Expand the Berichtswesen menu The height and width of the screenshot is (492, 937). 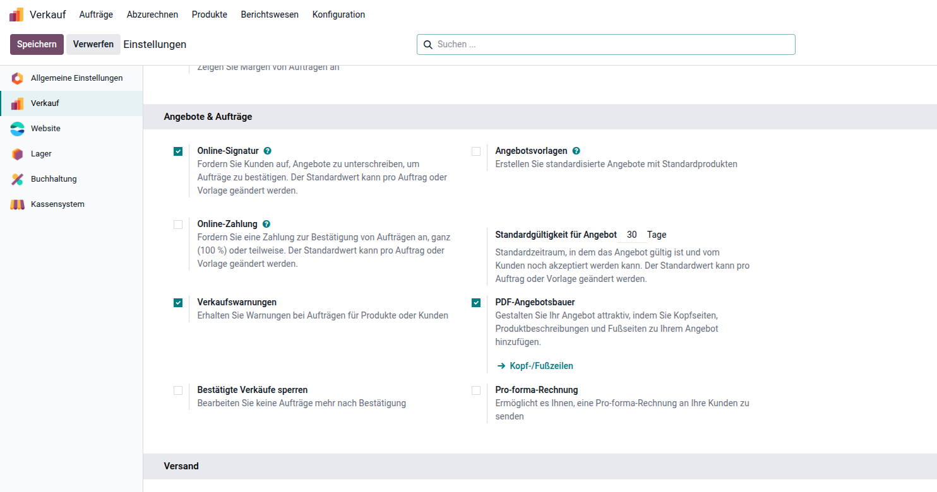(270, 15)
